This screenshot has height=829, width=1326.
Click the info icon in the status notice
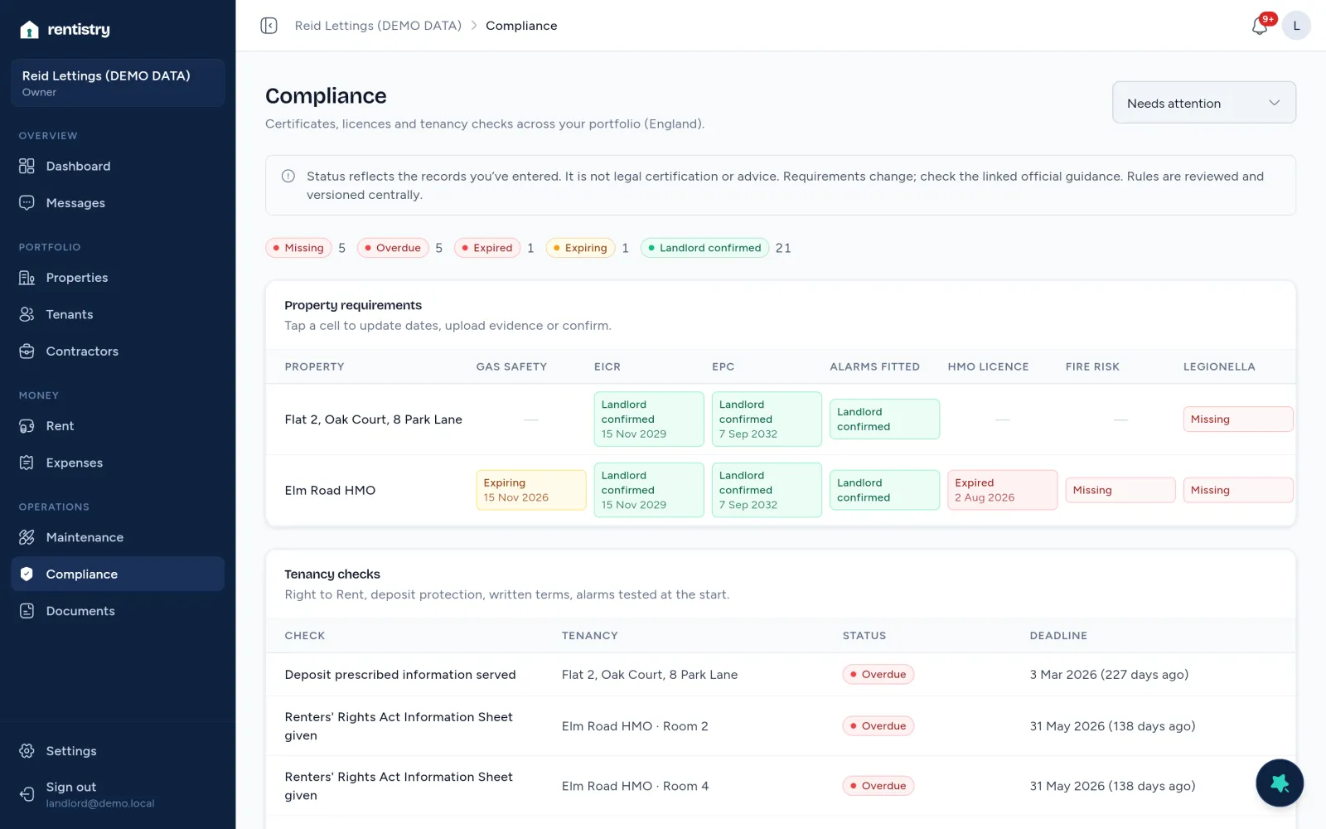pyautogui.click(x=288, y=176)
